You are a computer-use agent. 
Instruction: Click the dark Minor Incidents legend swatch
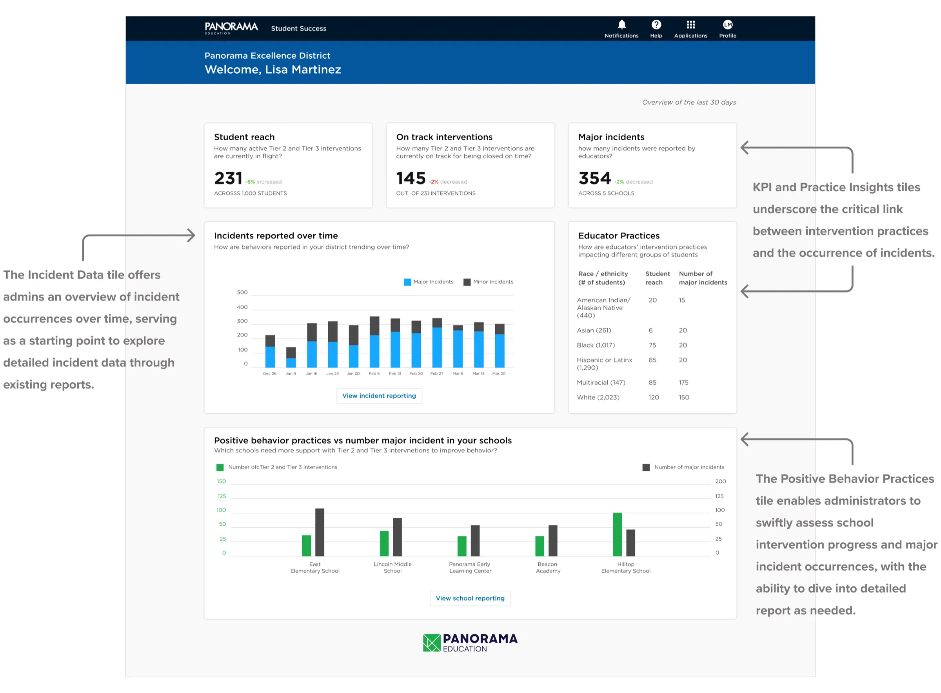pos(467,282)
